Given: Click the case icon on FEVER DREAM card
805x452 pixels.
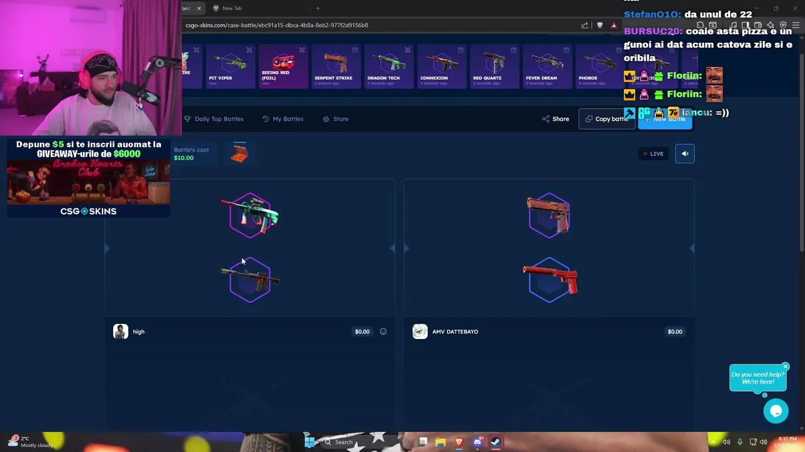Looking at the screenshot, I should coord(566,50).
